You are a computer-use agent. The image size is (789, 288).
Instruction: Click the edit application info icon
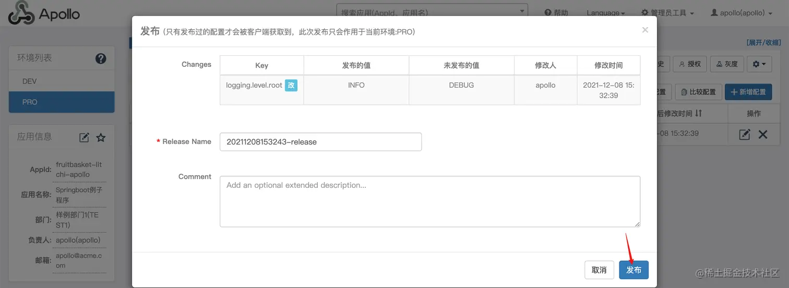[84, 137]
